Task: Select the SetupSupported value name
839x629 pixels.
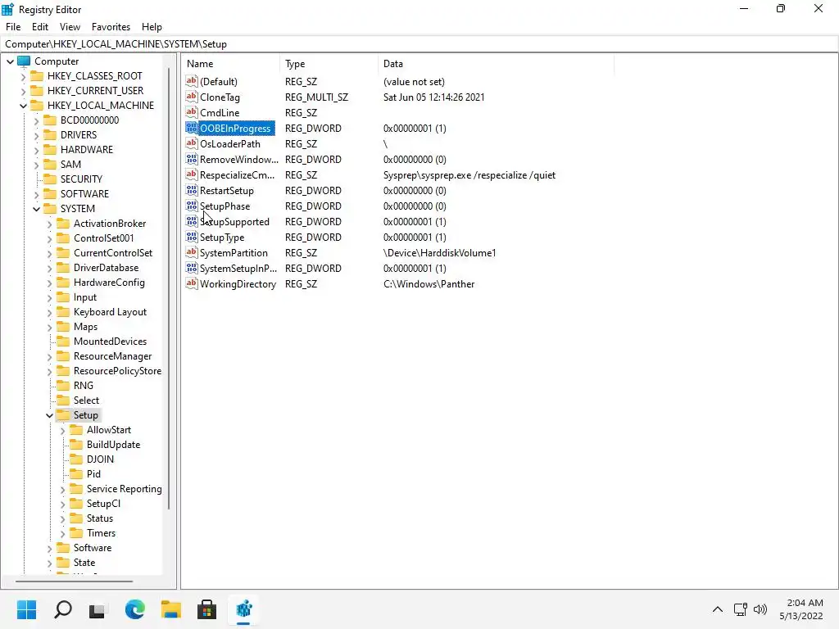Action: click(x=234, y=221)
